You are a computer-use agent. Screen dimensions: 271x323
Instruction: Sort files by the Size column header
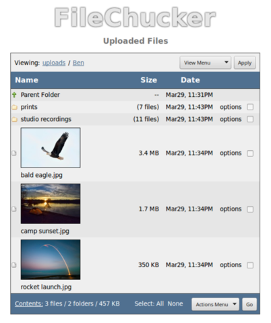tap(149, 80)
